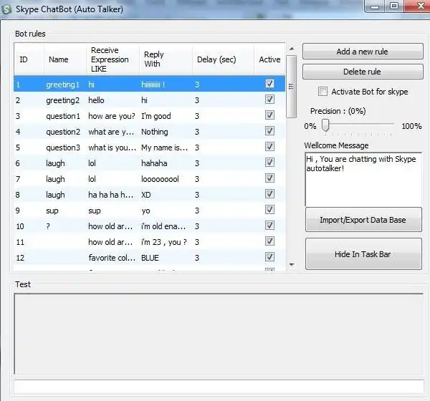This screenshot has width=430, height=401.
Task: Click the 'hello' expression cell
Action: pos(96,100)
